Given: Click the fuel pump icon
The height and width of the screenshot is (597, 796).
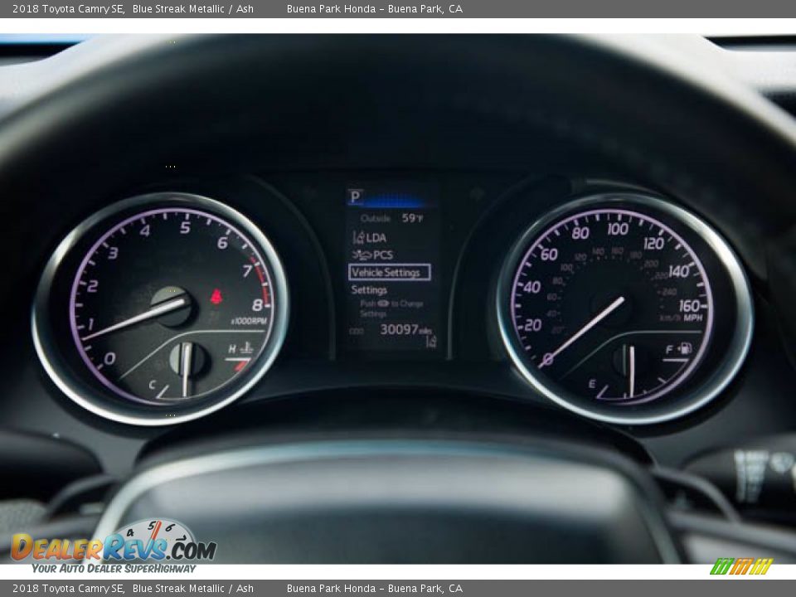Looking at the screenshot, I should (x=686, y=348).
